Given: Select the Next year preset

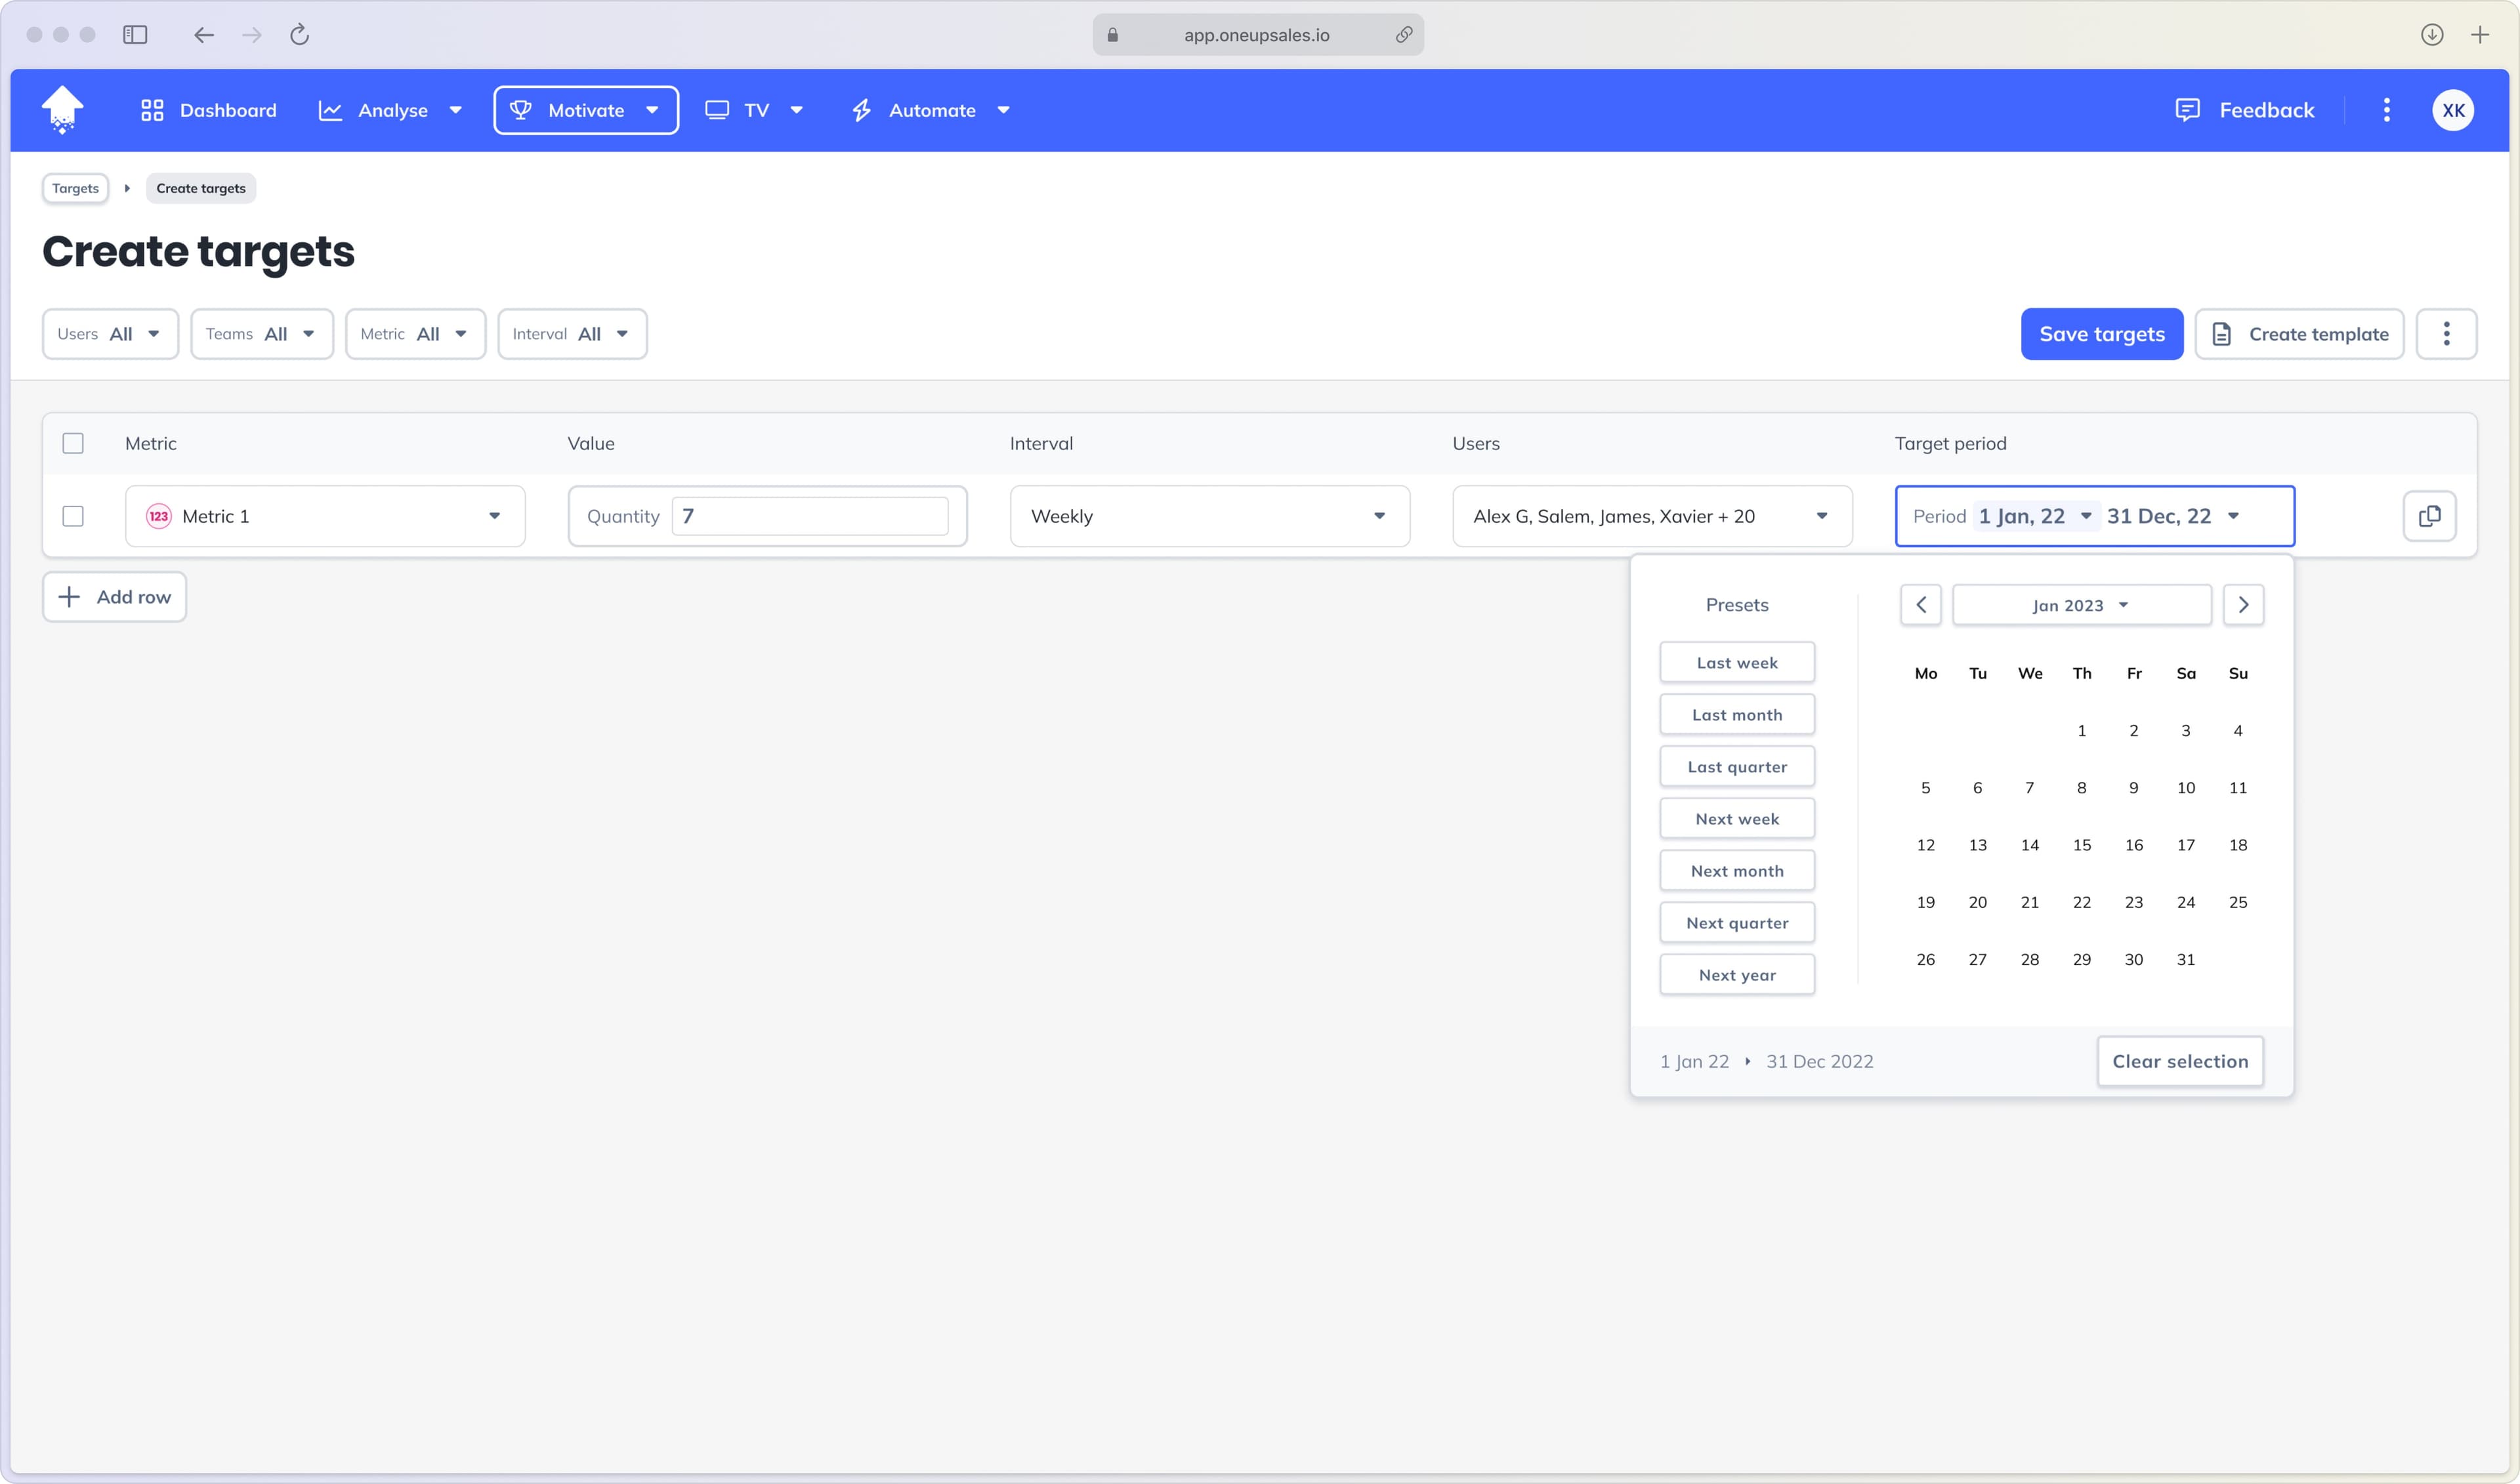Looking at the screenshot, I should (x=1737, y=975).
